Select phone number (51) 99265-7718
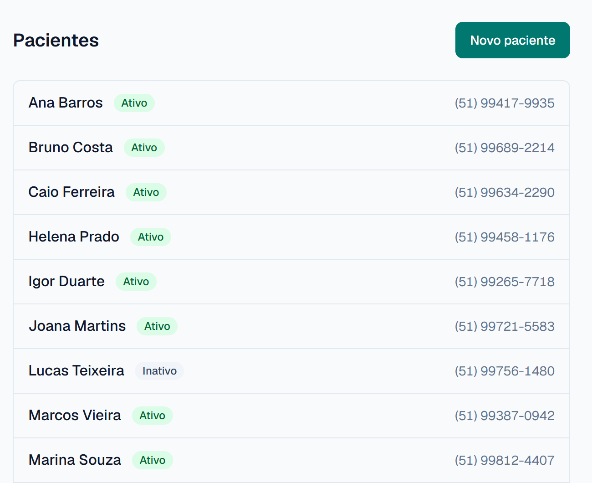 [x=505, y=282]
